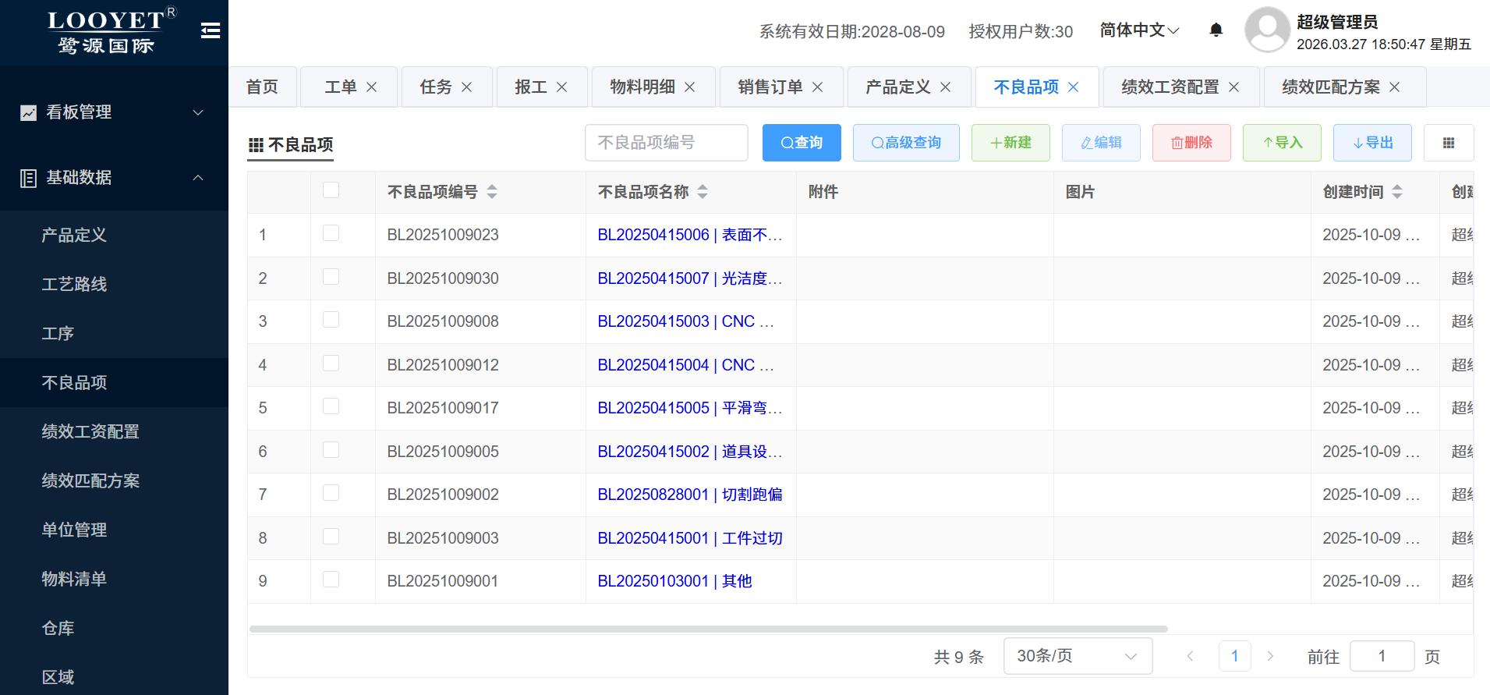Collapse sidebar with the hamburger menu icon

[x=210, y=30]
